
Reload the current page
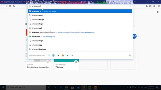pyautogui.click(x=10, y=6)
